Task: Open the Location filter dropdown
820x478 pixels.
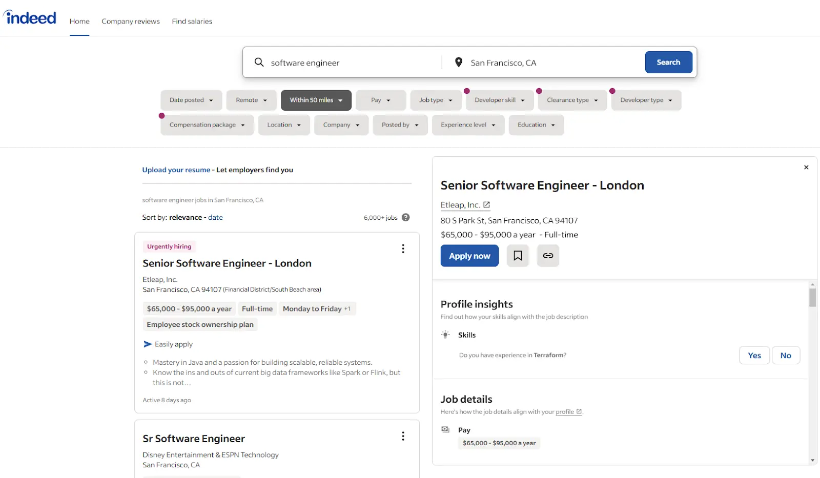Action: click(x=284, y=124)
